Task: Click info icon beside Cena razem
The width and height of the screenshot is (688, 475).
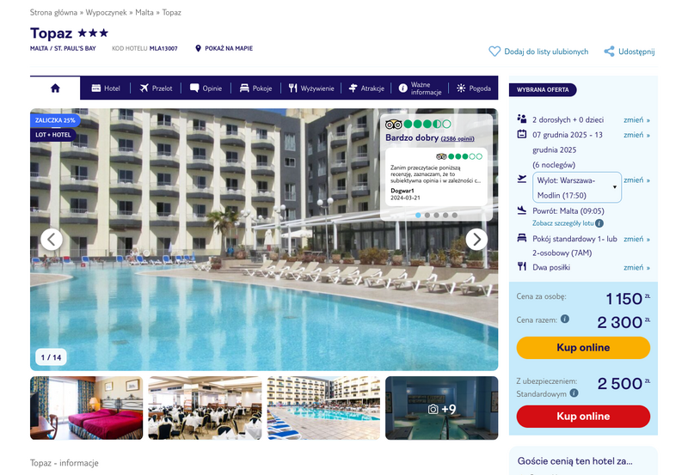Action: click(x=565, y=319)
